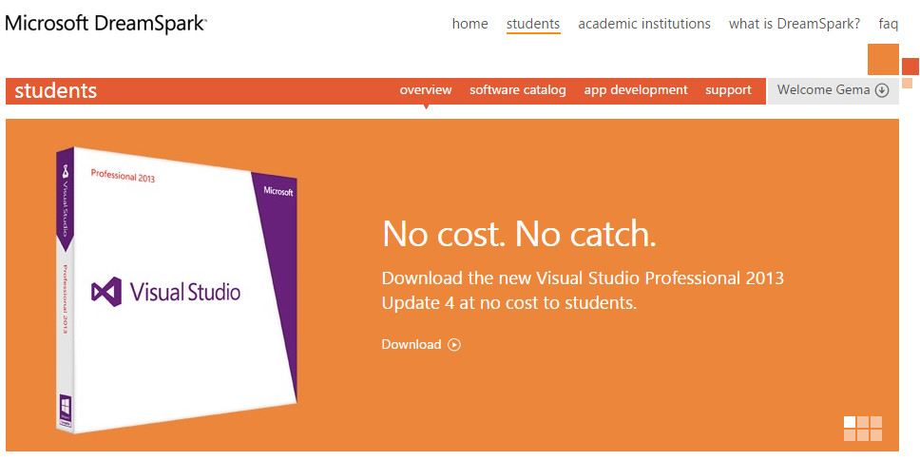
Task: Go to the home page link
Action: (x=470, y=24)
